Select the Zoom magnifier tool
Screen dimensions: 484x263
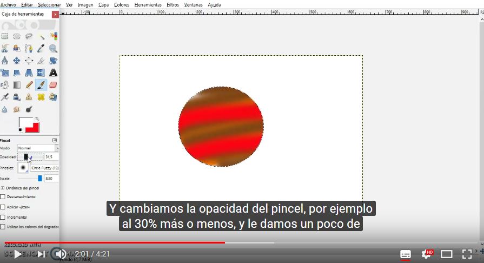tap(53, 49)
